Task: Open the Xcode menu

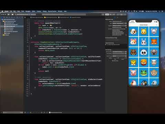Action: (7, 11)
